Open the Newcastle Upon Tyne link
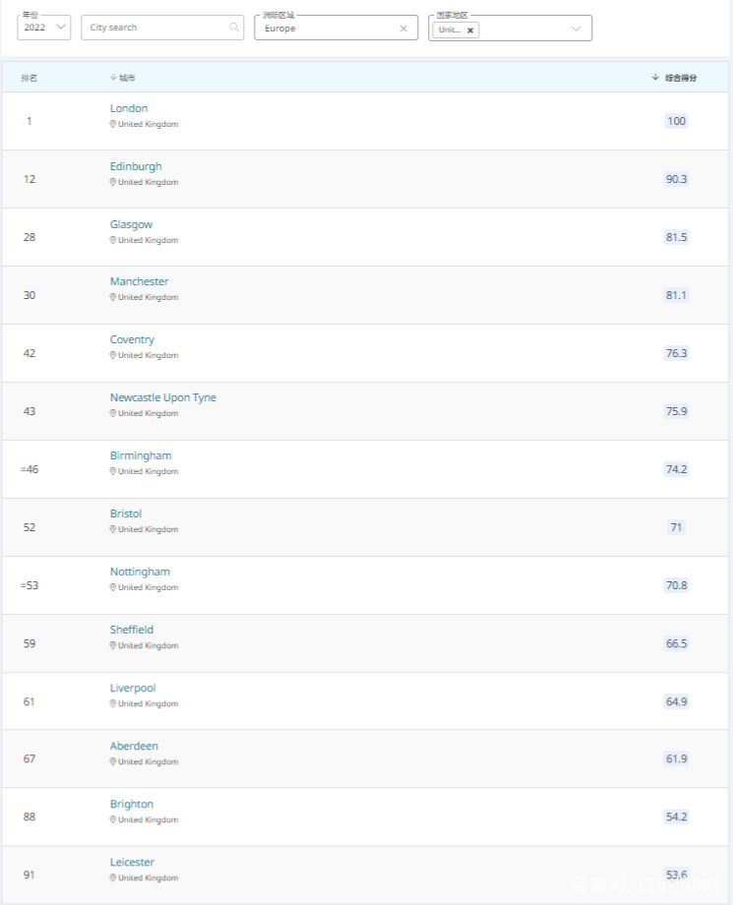Image resolution: width=733 pixels, height=905 pixels. (162, 397)
